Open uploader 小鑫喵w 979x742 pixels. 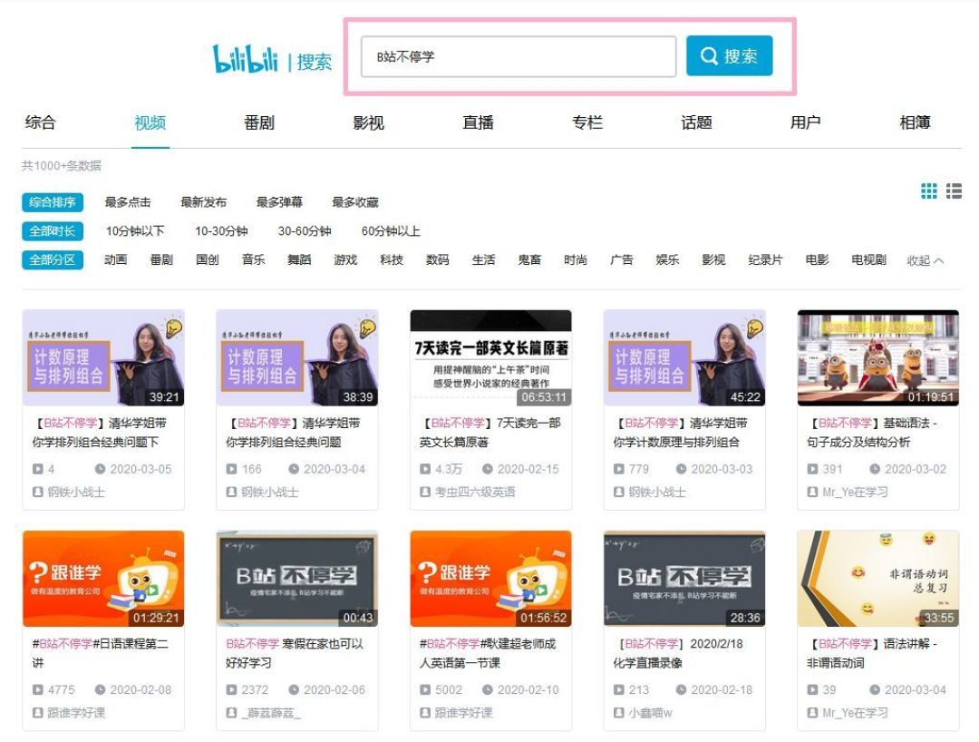650,713
